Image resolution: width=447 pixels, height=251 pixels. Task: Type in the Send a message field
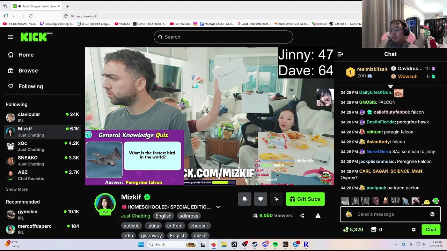click(390, 214)
